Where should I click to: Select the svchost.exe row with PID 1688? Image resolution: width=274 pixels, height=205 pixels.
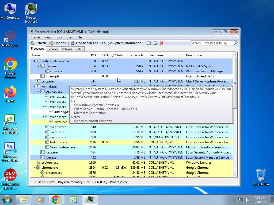[131, 137]
